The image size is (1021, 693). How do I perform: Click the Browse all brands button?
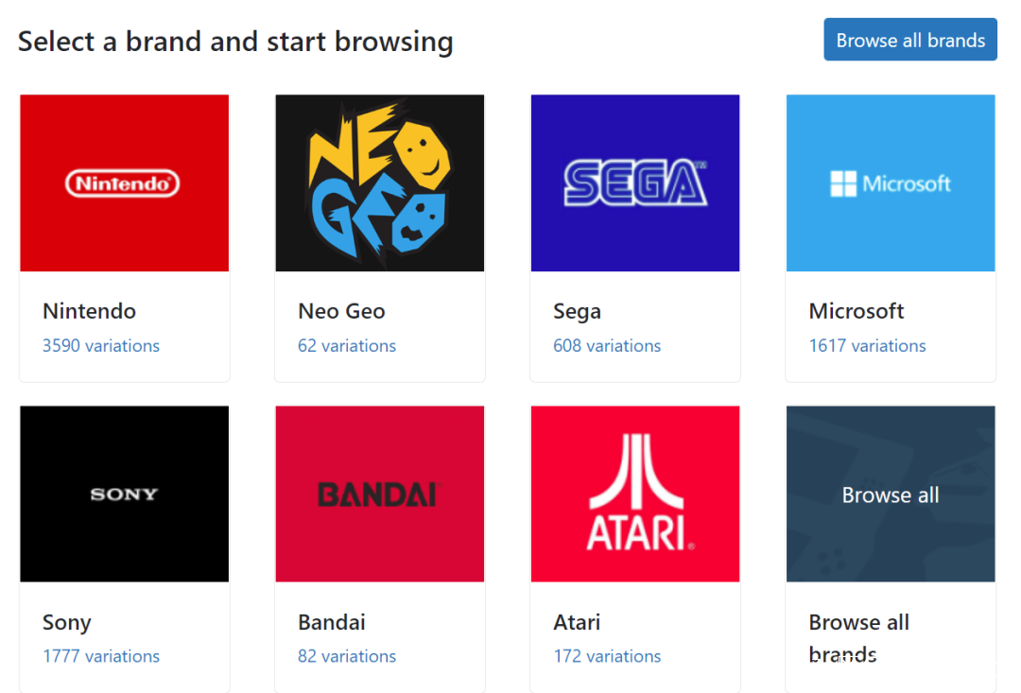pos(909,40)
